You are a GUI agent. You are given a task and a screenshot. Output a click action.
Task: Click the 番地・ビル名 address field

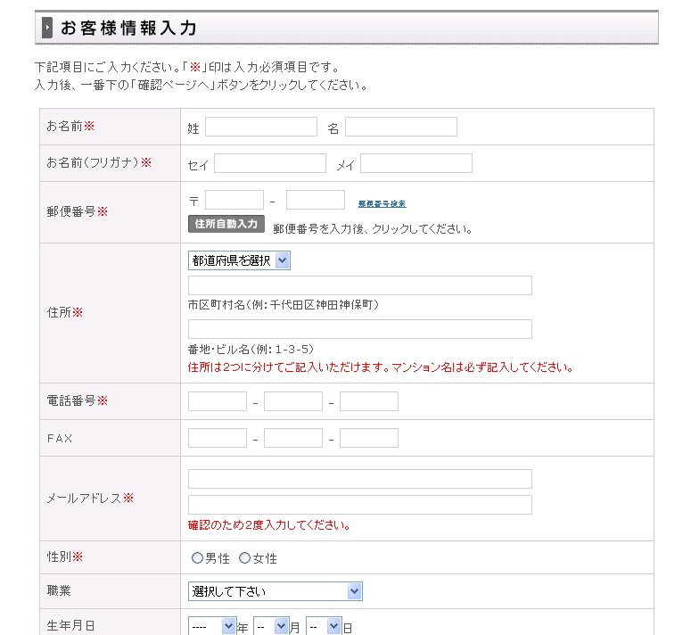coord(359,329)
